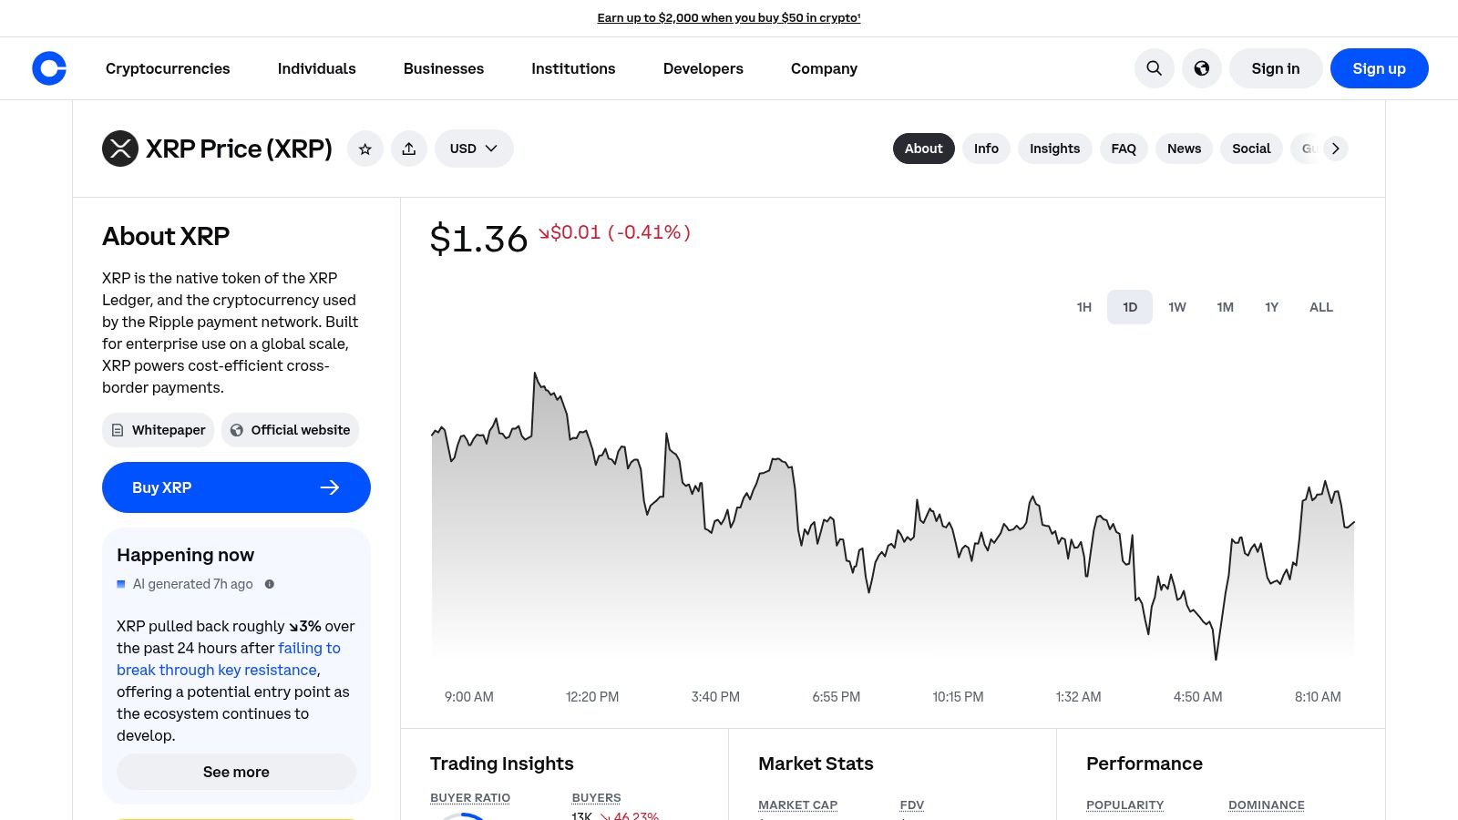Star XRP as a favorite

(x=365, y=149)
